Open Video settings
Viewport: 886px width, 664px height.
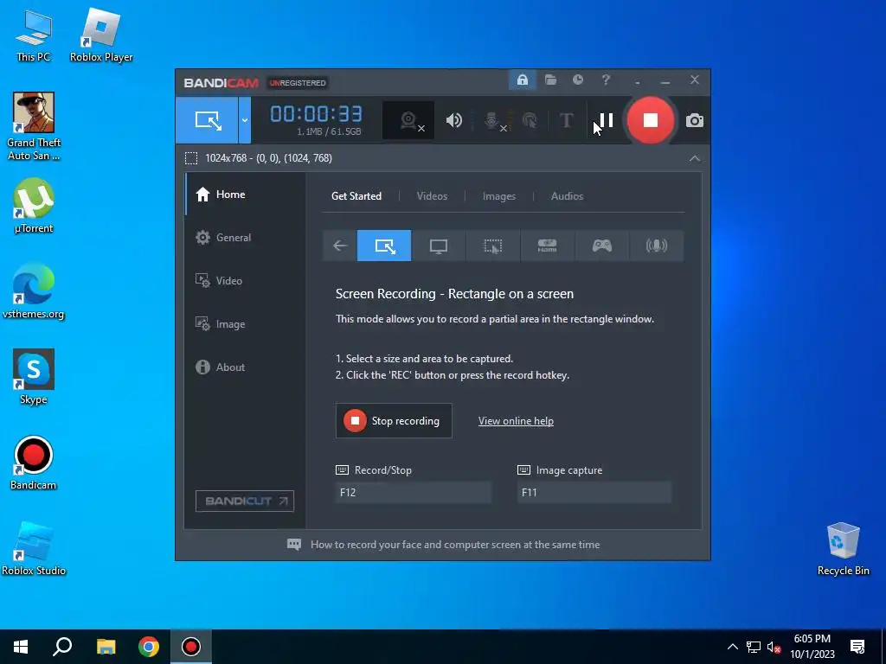(245, 281)
